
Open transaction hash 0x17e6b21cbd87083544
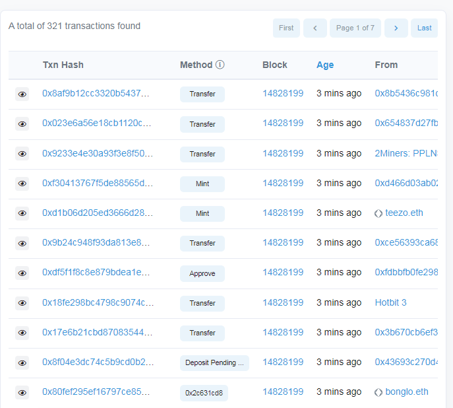(x=97, y=332)
